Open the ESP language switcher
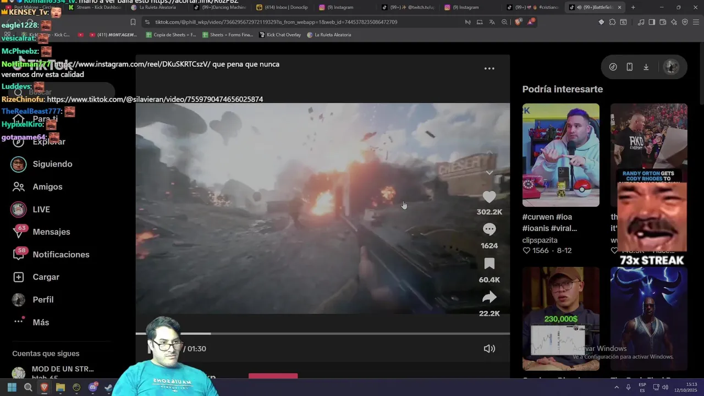Screen dimensions: 704x396 pyautogui.click(x=642, y=387)
